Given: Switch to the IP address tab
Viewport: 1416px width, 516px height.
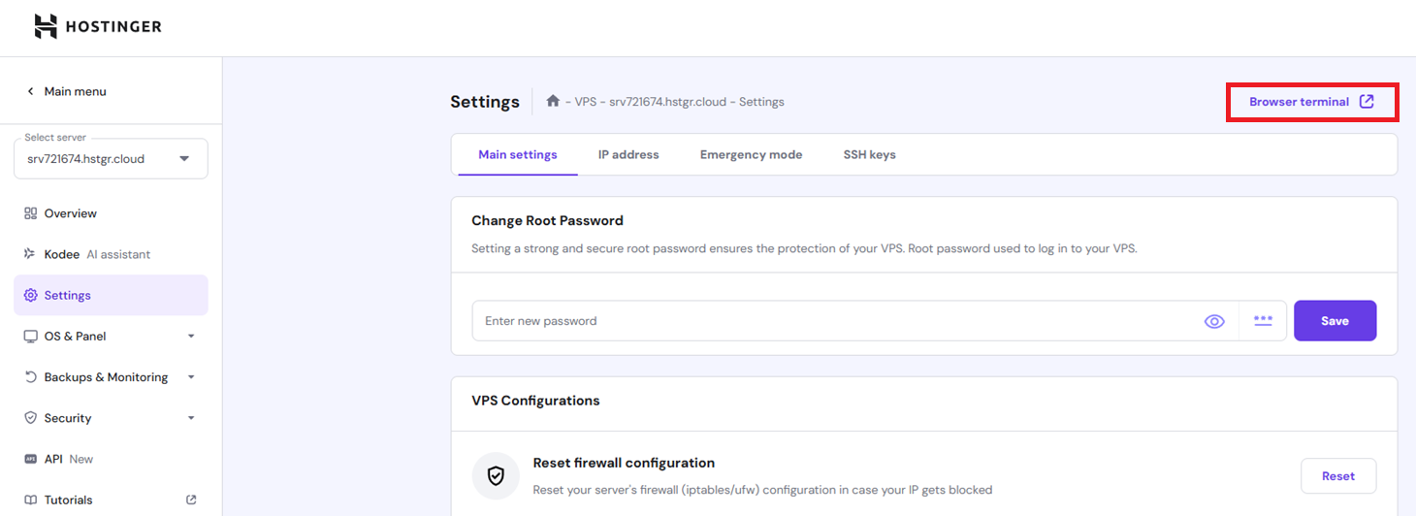Looking at the screenshot, I should [628, 155].
